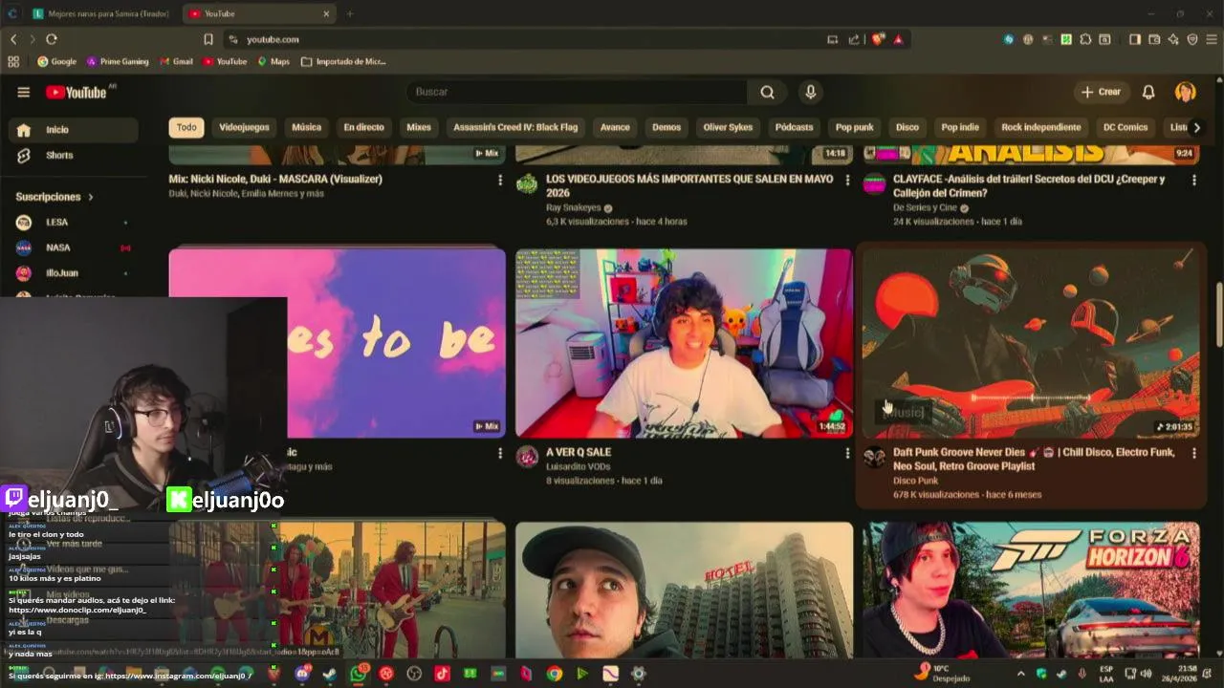The width and height of the screenshot is (1224, 688).
Task: Select the Música filter chip
Action: 306,127
